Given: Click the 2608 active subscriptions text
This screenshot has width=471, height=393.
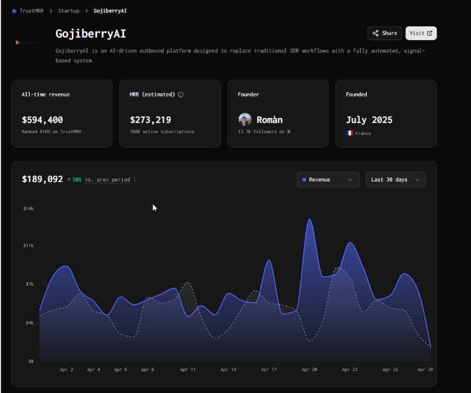Looking at the screenshot, I should click(x=162, y=132).
